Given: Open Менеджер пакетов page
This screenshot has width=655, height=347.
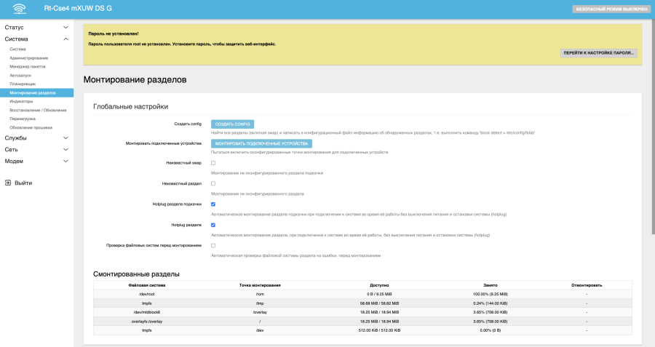Looking at the screenshot, I should [28, 66].
